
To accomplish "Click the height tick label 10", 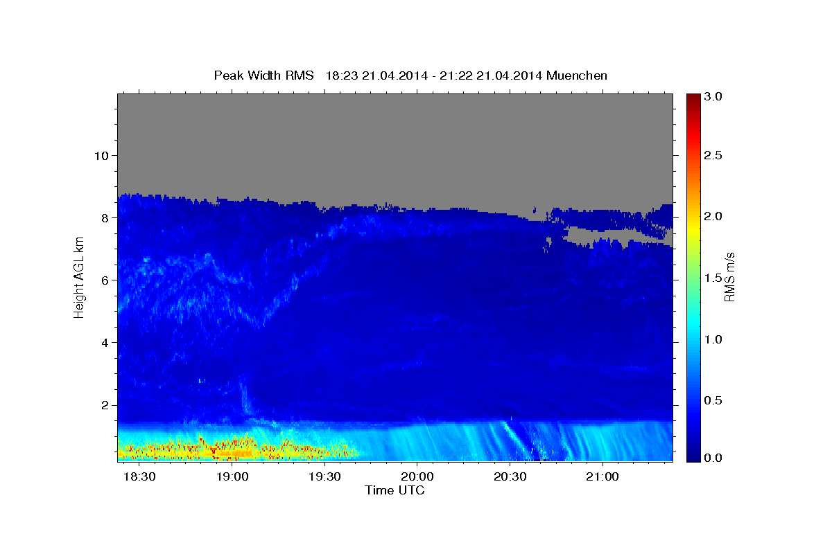I will 101,155.
